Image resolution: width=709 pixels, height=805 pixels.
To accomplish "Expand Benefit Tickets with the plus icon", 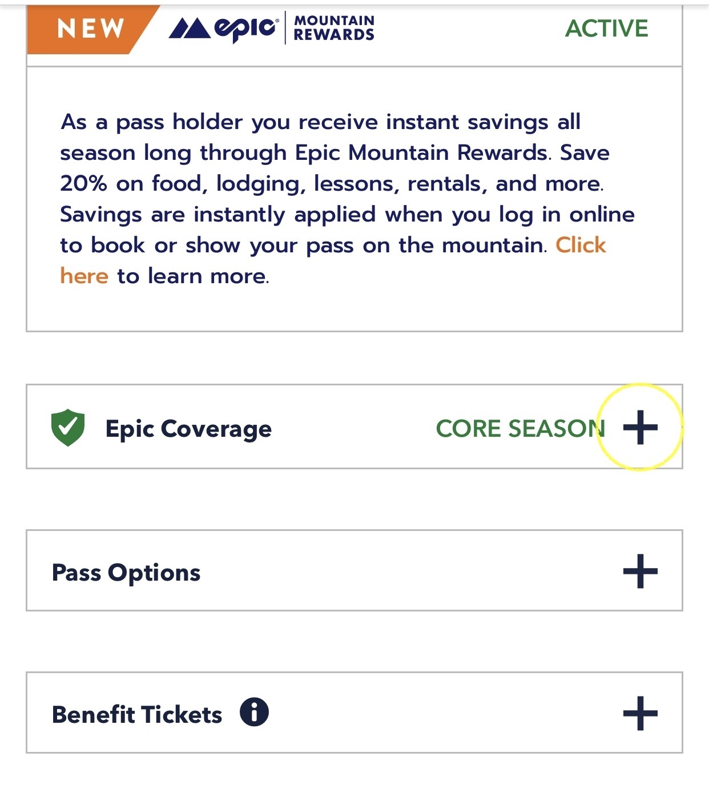I will [640, 713].
